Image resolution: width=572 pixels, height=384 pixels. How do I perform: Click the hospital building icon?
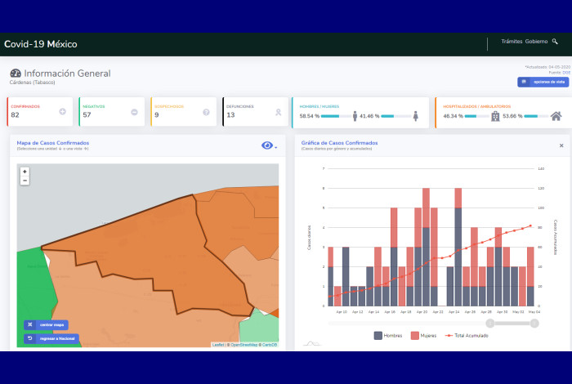tap(495, 116)
